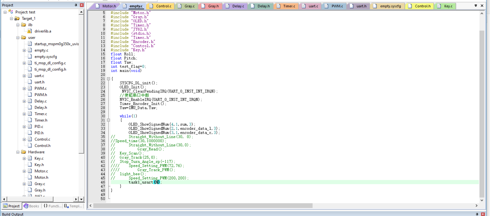
Task: Click the Project: test root icon
Action: click(x=11, y=12)
